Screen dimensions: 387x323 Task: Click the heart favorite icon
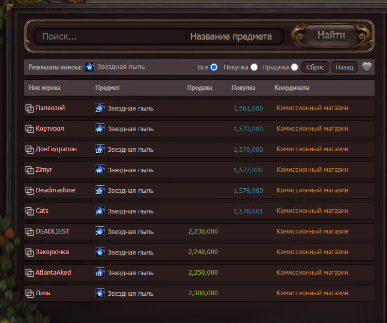point(367,66)
